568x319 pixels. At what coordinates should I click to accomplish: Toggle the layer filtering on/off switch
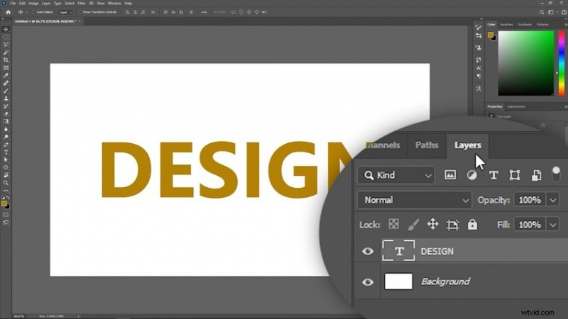(x=556, y=174)
